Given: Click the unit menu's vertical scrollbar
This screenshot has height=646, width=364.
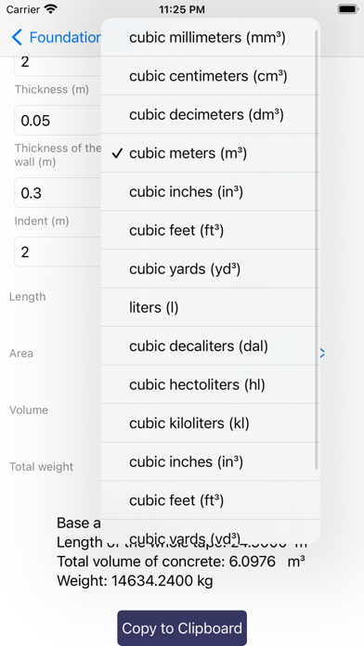Looking at the screenshot, I should [317, 250].
